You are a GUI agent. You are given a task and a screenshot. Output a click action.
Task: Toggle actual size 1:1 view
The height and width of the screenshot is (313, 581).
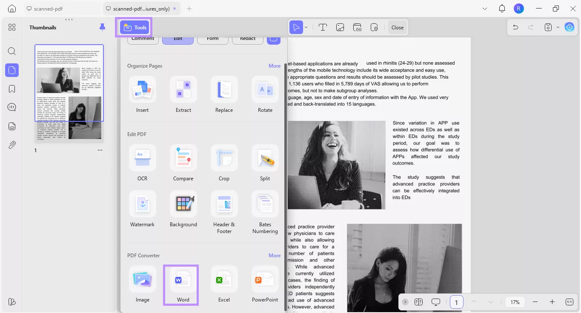click(569, 302)
